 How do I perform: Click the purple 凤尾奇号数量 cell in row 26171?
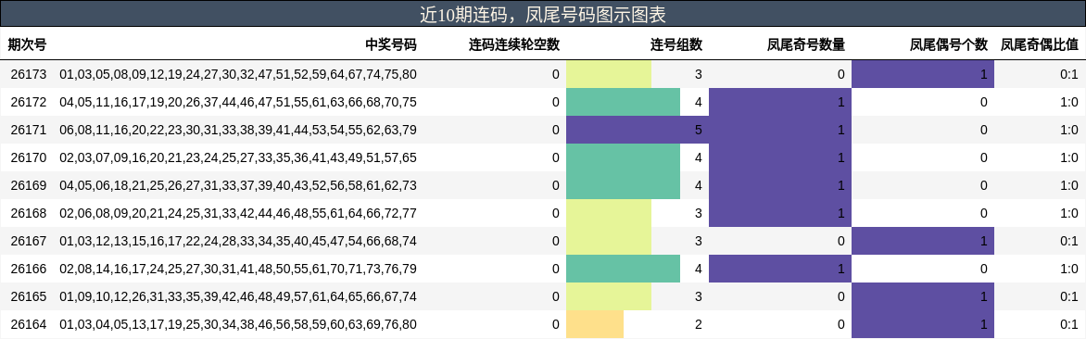(780, 130)
